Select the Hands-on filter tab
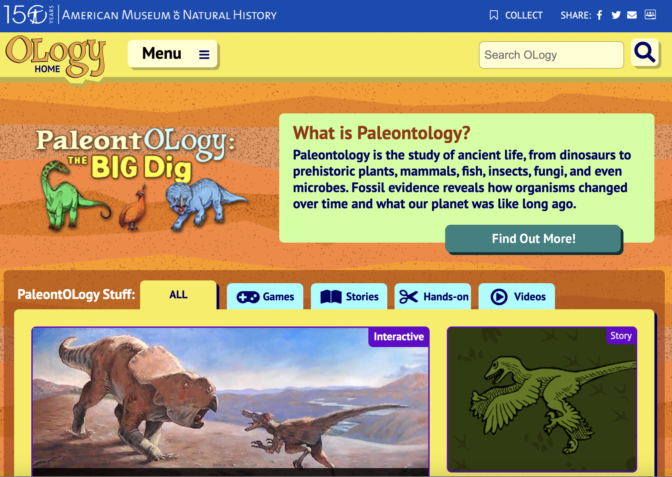 [433, 297]
